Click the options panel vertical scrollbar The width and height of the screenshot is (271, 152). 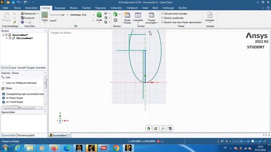tap(45, 84)
